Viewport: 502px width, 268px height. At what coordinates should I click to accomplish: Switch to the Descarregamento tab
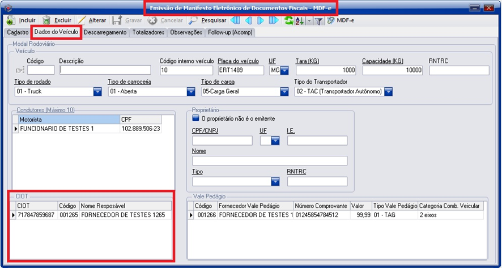coord(105,33)
